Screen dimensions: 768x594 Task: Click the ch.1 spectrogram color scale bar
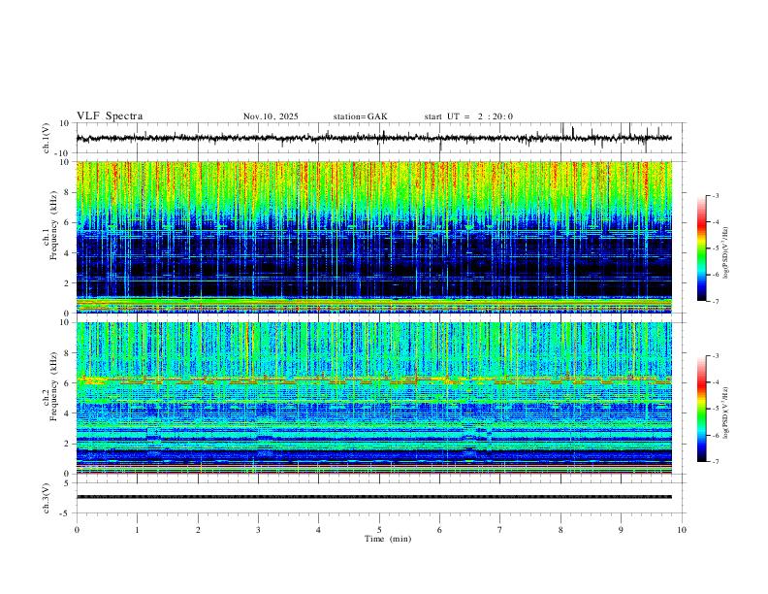702,248
